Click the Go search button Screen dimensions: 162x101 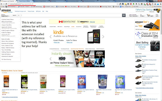click(124, 15)
